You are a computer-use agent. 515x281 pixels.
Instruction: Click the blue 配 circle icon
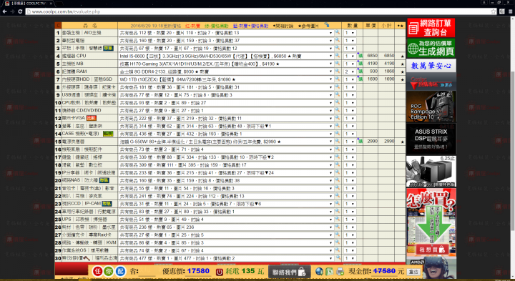tap(121, 271)
